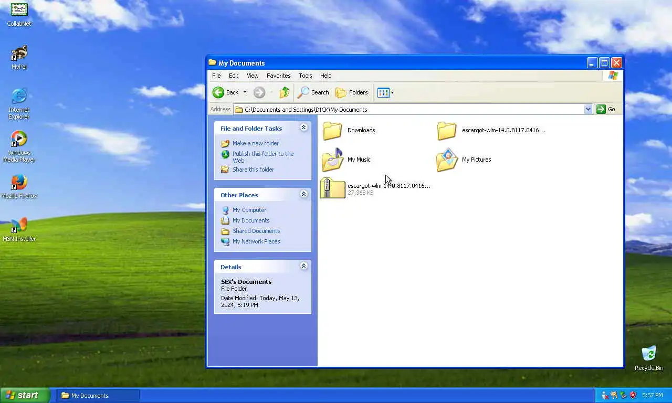The image size is (672, 403).
Task: Collapse the File and Folder Tasks panel
Action: (x=303, y=128)
